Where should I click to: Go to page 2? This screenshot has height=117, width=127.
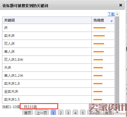tap(61, 113)
